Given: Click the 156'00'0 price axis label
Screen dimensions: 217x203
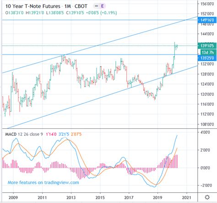Looking at the screenshot, I should (207, 4).
